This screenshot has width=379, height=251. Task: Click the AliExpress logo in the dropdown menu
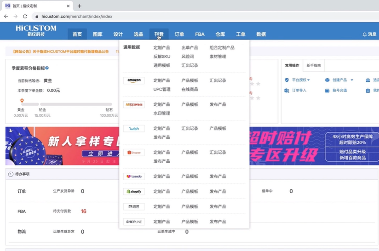click(x=134, y=105)
